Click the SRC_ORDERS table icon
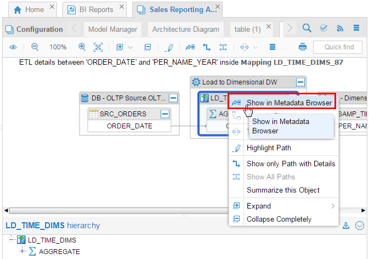 pyautogui.click(x=93, y=114)
